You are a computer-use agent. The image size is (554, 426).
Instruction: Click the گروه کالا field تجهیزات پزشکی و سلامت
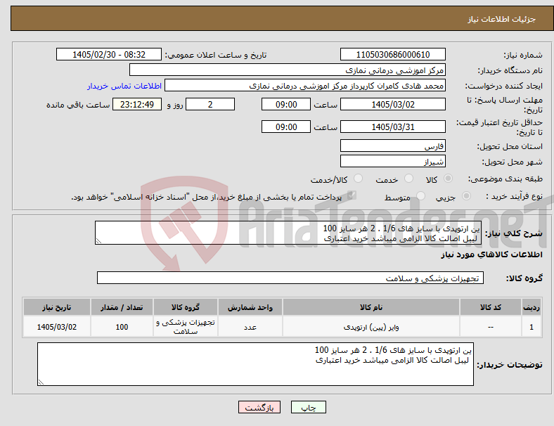[290, 278]
